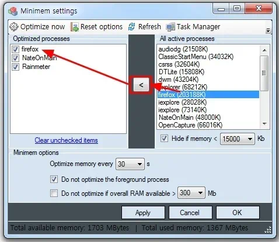The width and height of the screenshot is (279, 242).
Task: Click Clear unchecked items link
Action: [66, 140]
